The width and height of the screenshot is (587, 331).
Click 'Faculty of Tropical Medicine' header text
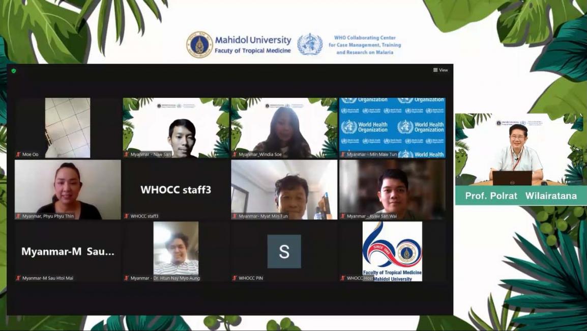pyautogui.click(x=253, y=50)
